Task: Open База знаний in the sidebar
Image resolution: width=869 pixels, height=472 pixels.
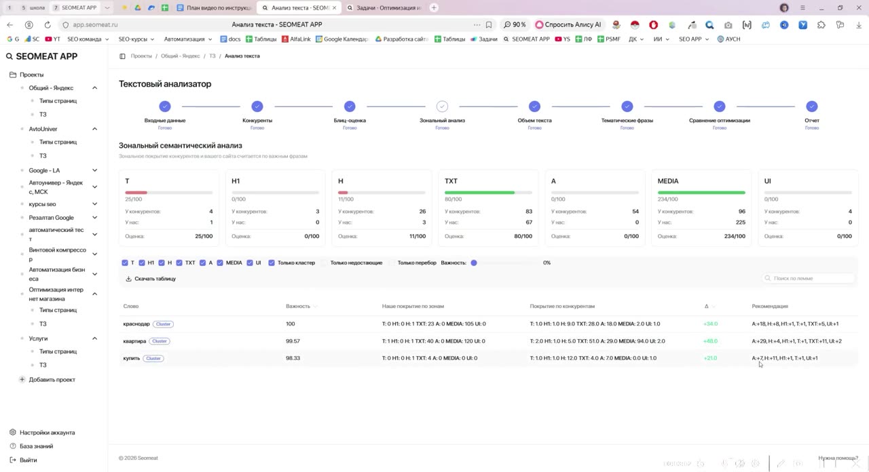Action: pos(31,446)
